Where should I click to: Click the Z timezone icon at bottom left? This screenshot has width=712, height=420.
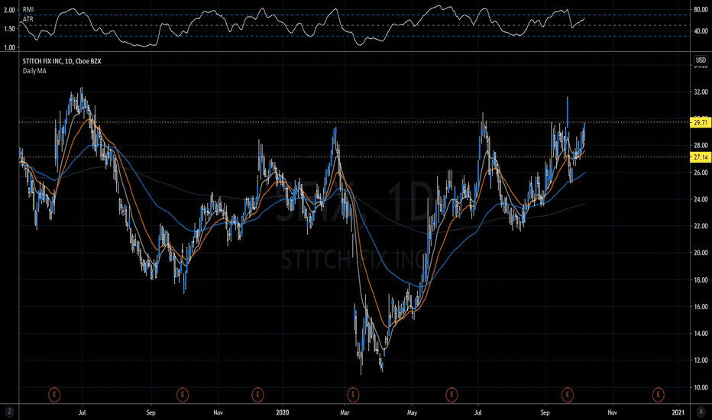tap(9, 412)
